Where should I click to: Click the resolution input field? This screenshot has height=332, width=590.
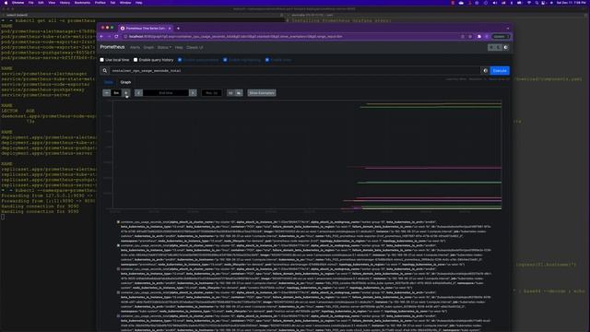pos(211,93)
